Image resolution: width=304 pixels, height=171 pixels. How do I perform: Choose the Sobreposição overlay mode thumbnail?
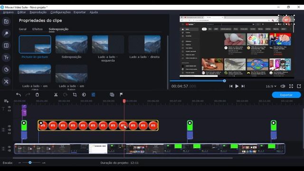point(71,44)
